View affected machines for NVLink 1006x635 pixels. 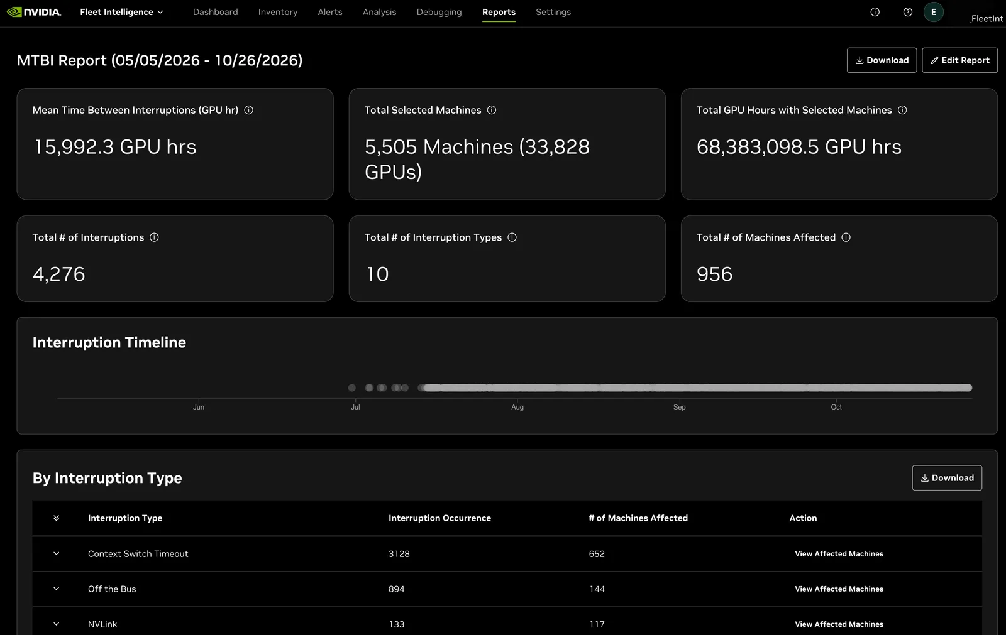coord(839,624)
